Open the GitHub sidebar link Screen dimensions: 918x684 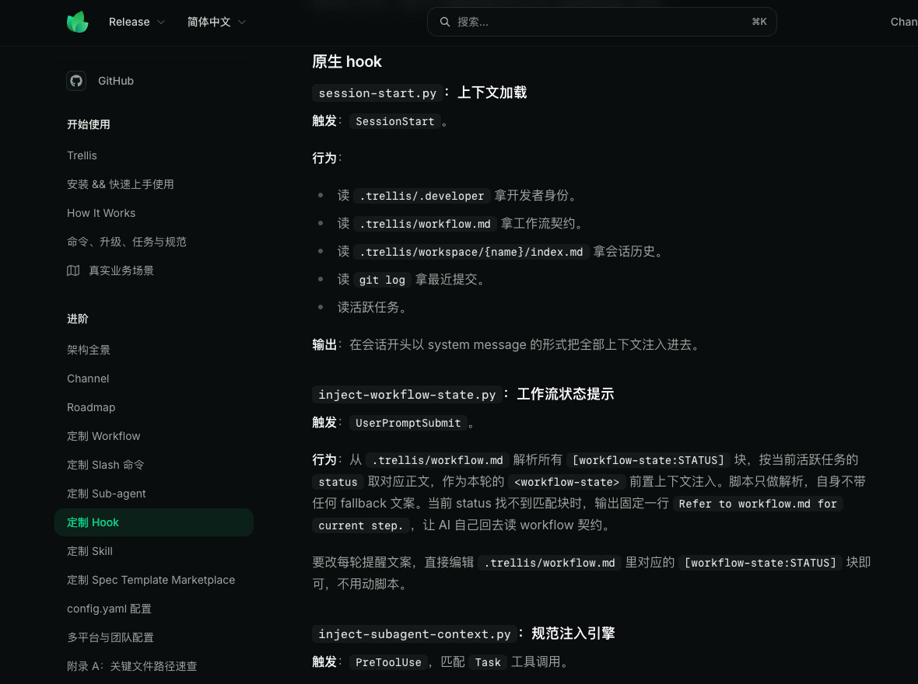click(x=116, y=81)
